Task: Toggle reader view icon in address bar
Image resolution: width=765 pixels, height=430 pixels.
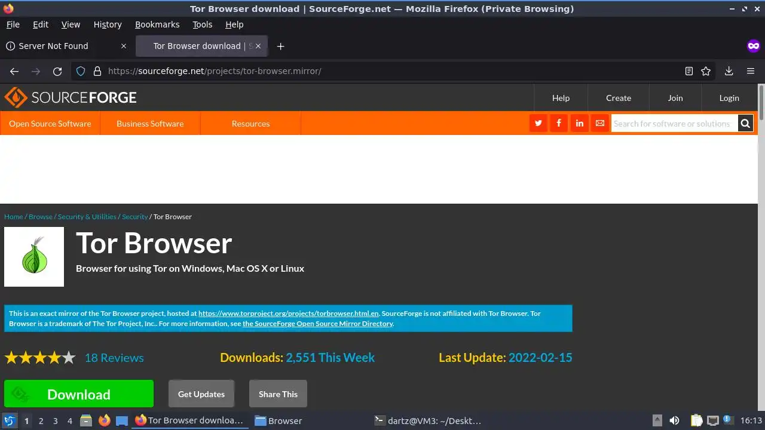Action: click(689, 71)
